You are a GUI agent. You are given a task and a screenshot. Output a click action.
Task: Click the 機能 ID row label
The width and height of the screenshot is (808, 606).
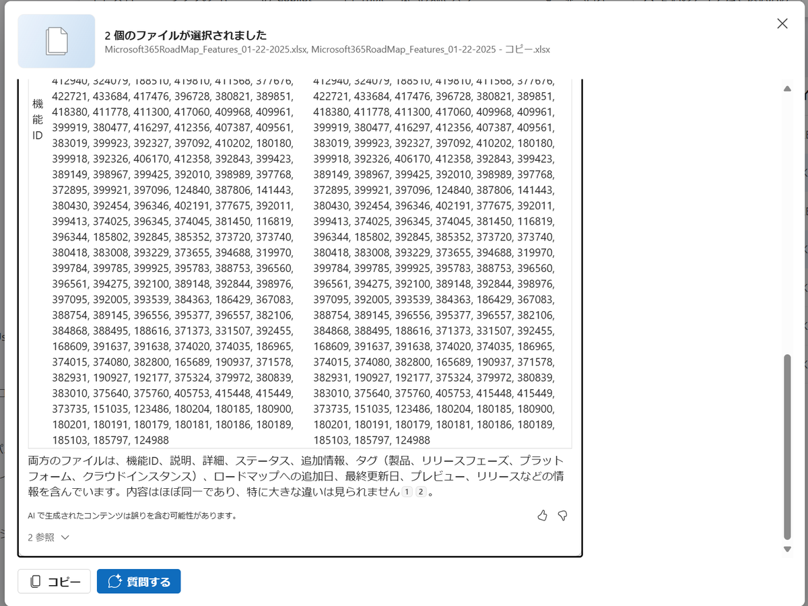pyautogui.click(x=38, y=120)
